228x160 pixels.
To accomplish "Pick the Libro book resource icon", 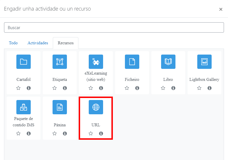I will 168,62.
